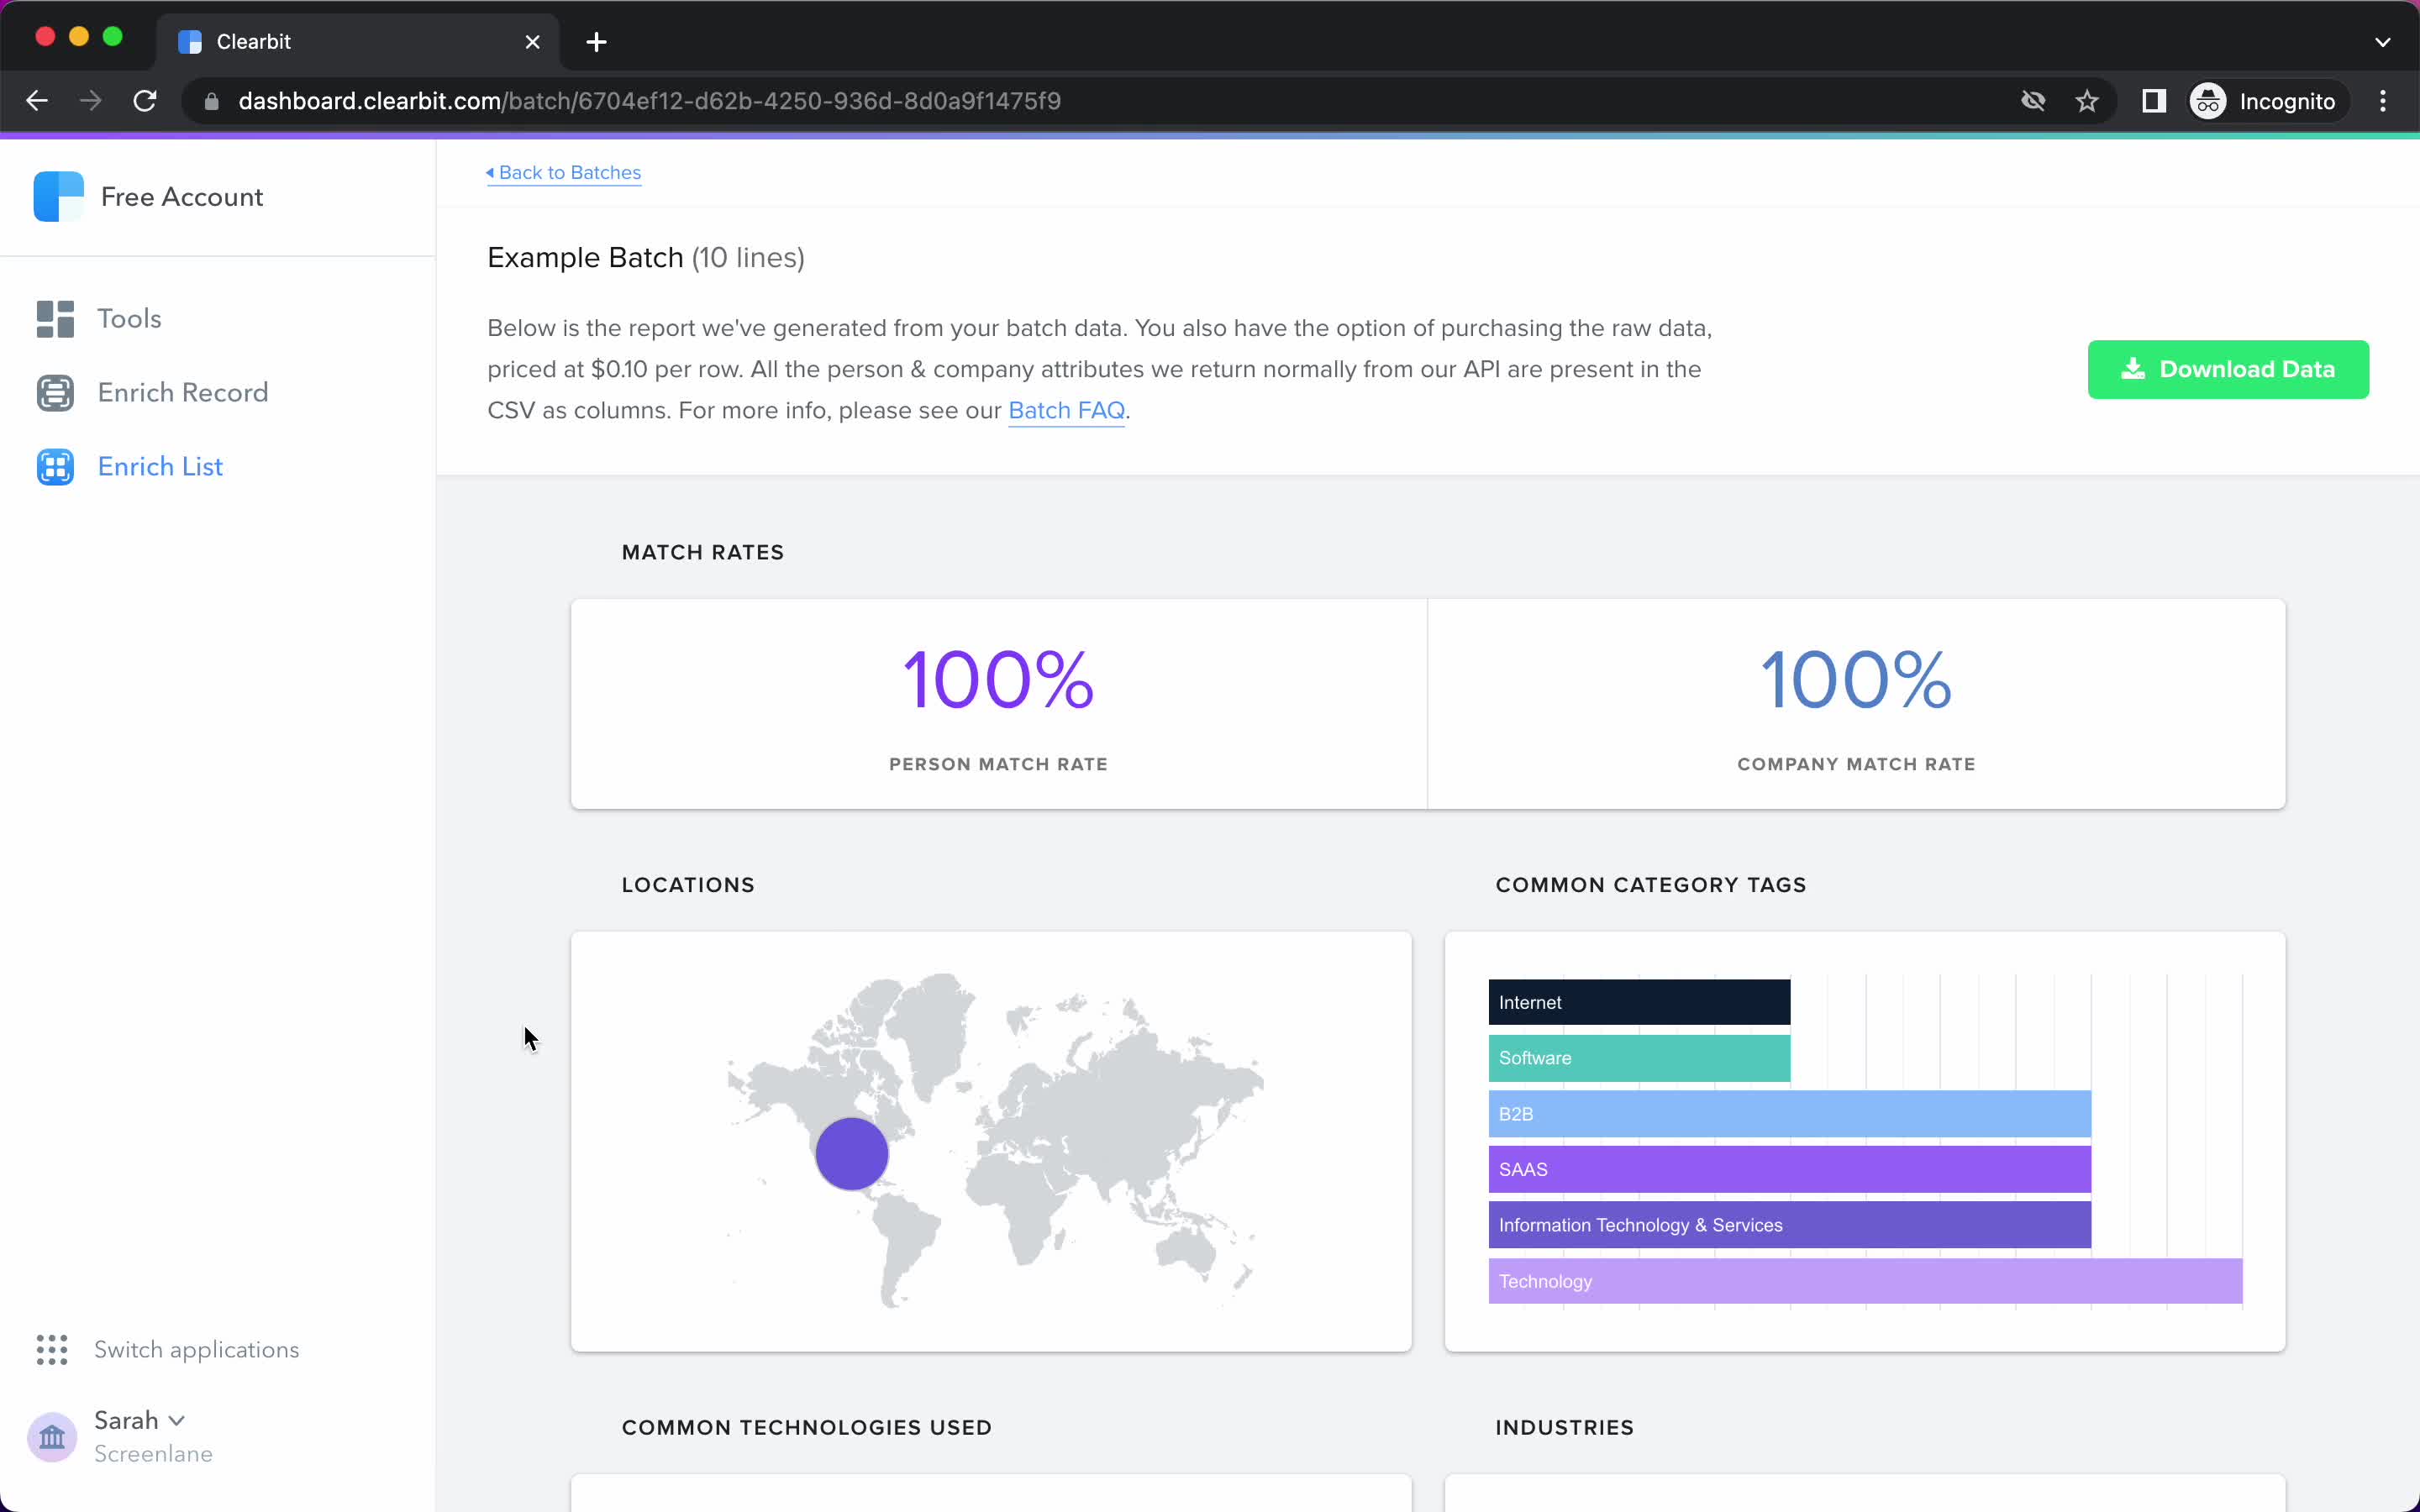Click the Tools dashboard icon
Viewport: 2420px width, 1512px height.
[55, 319]
